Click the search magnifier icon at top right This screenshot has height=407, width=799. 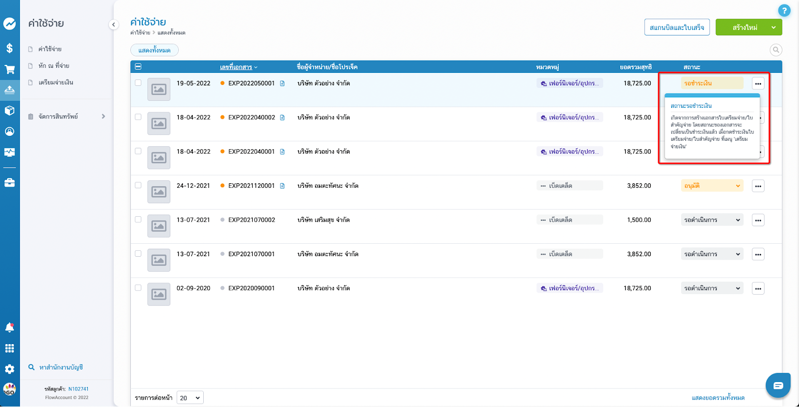tap(776, 50)
